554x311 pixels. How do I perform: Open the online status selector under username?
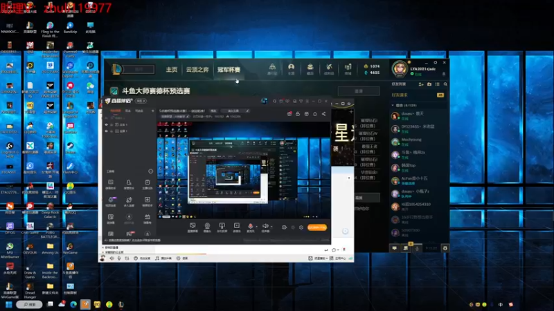(x=416, y=74)
